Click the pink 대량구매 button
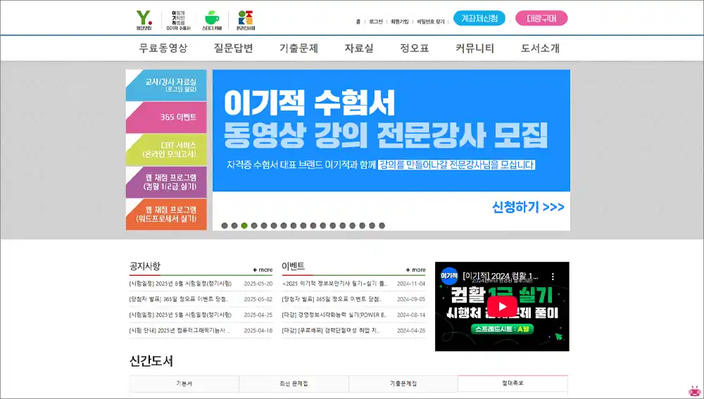 tap(541, 18)
